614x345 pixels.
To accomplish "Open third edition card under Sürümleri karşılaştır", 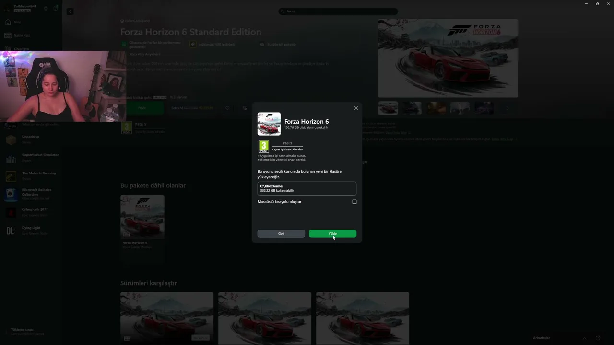I will 363,318.
